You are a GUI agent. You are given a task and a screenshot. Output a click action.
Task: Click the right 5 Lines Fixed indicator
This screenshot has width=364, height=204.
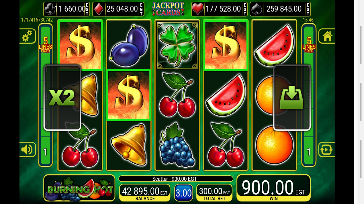309,44
